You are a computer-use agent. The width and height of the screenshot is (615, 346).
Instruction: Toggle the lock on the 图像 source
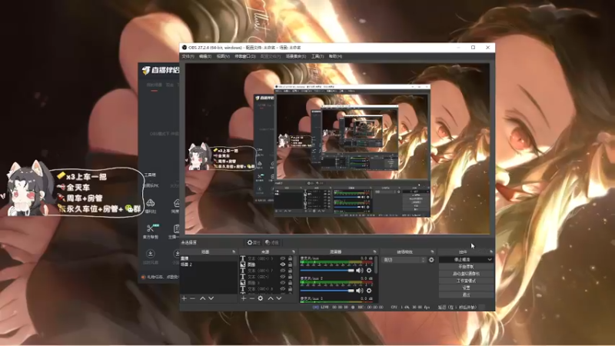point(291,264)
